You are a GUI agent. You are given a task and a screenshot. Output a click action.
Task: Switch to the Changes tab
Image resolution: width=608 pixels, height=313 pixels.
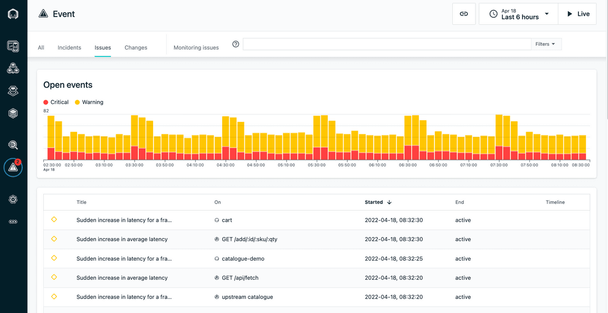coord(136,48)
